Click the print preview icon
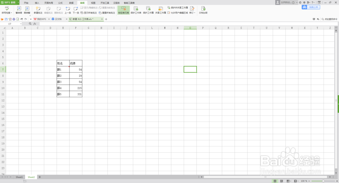Image resolution: width=339 pixels, height=183 pixels. click(18, 19)
